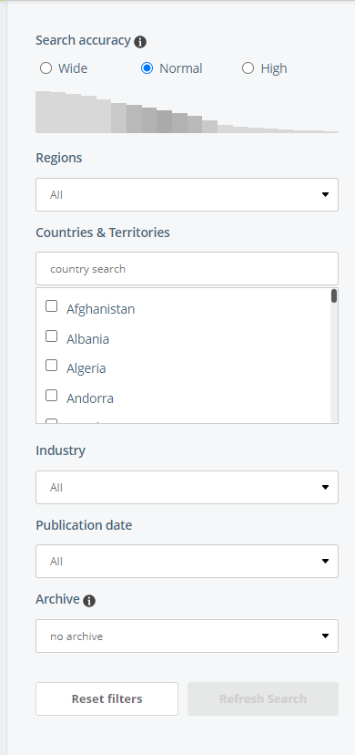Select the Wide accuracy radio button
355x755 pixels.
coord(46,68)
